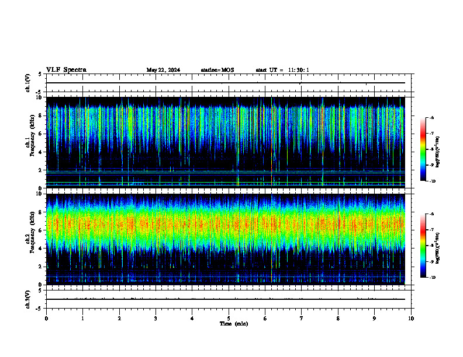The image size is (463, 357).
Task: Click the "-10" label on ch.1 color bar
Action: click(x=432, y=181)
